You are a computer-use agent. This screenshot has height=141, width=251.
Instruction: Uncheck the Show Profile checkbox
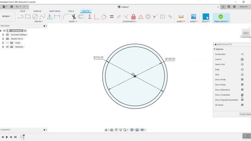click(x=242, y=80)
